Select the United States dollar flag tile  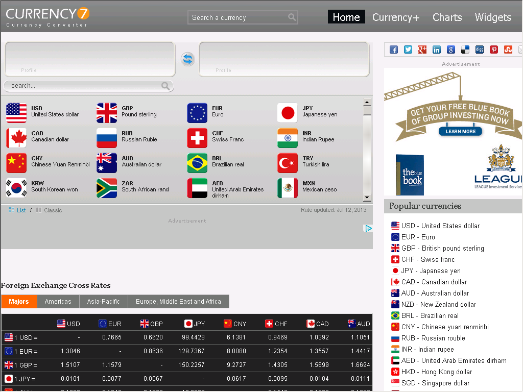tap(16, 113)
